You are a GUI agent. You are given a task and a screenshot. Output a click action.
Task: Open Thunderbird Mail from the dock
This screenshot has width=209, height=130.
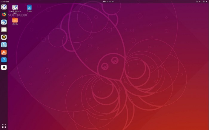click(4, 22)
